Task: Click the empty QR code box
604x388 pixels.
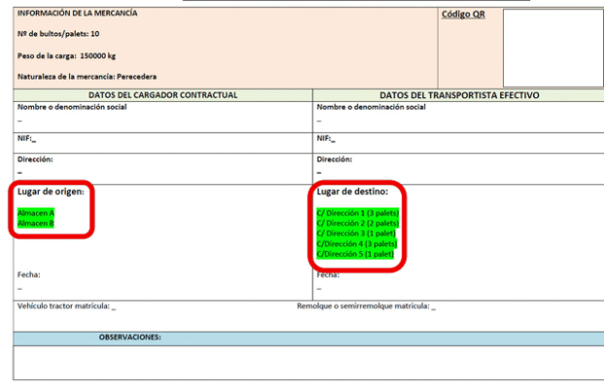Action: [554, 48]
